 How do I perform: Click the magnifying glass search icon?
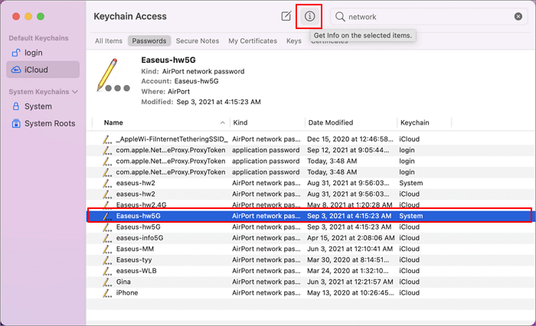340,16
